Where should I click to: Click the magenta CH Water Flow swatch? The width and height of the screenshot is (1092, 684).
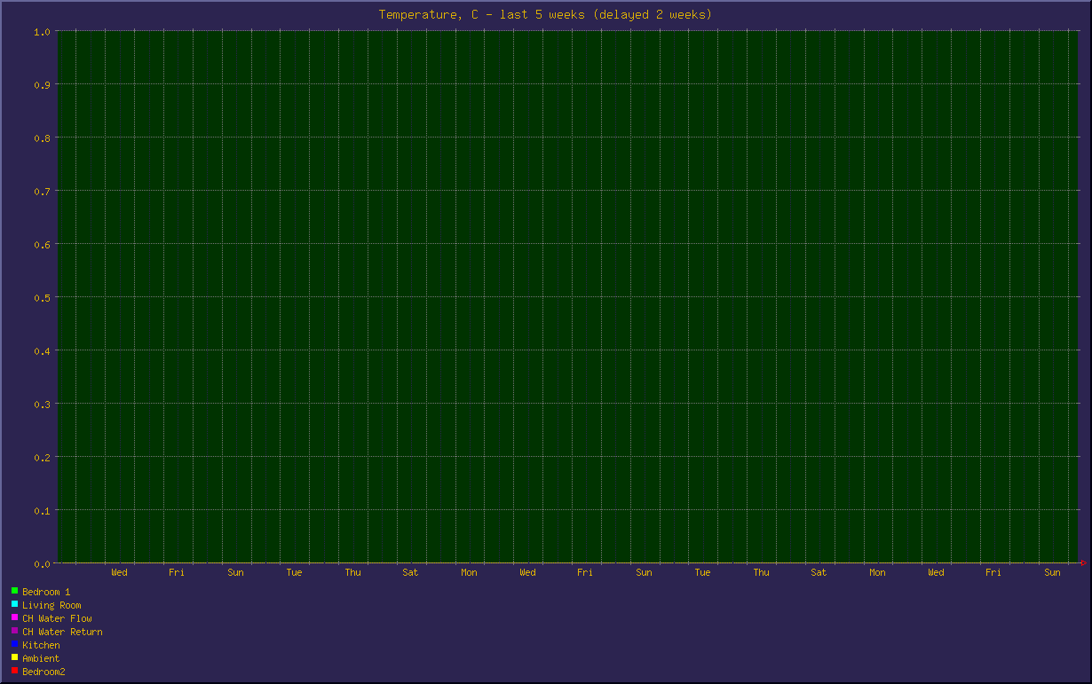[x=14, y=617]
